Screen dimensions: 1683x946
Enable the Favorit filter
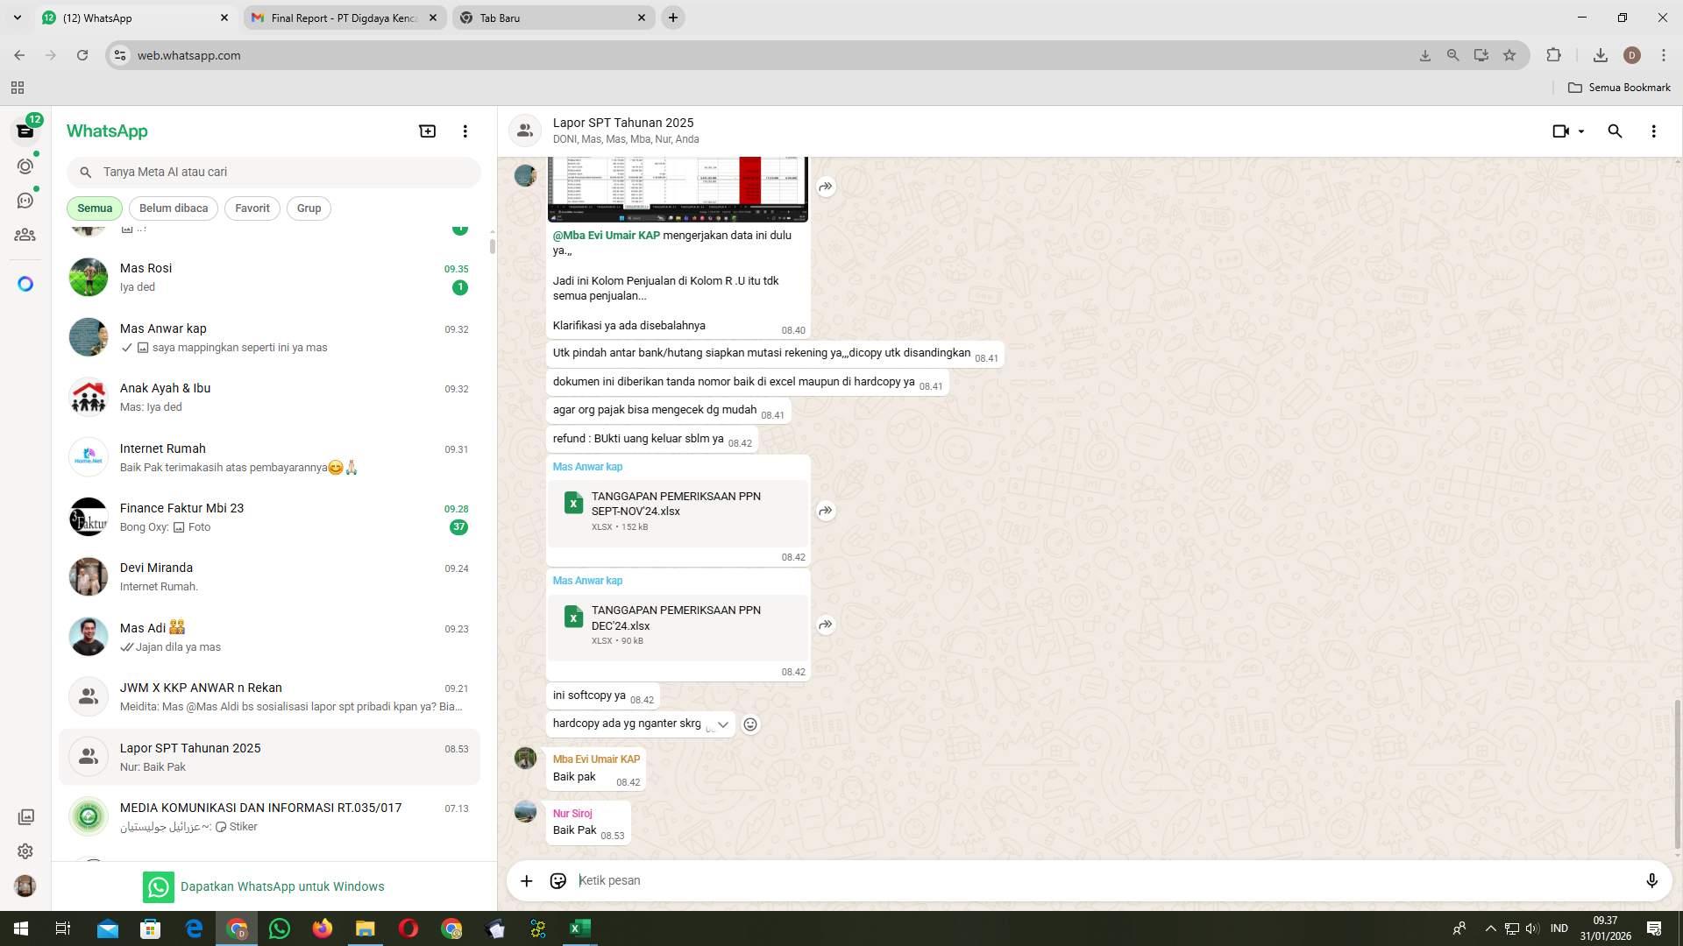[252, 208]
